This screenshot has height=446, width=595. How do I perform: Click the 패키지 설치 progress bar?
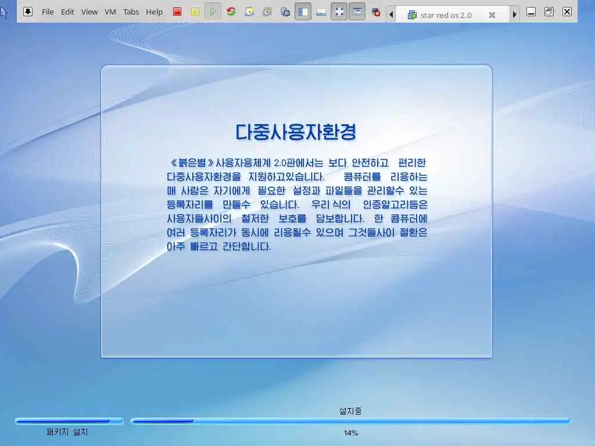[69, 420]
